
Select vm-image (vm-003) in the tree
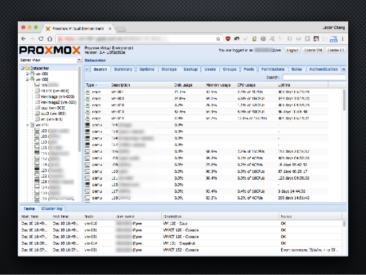click(57, 96)
